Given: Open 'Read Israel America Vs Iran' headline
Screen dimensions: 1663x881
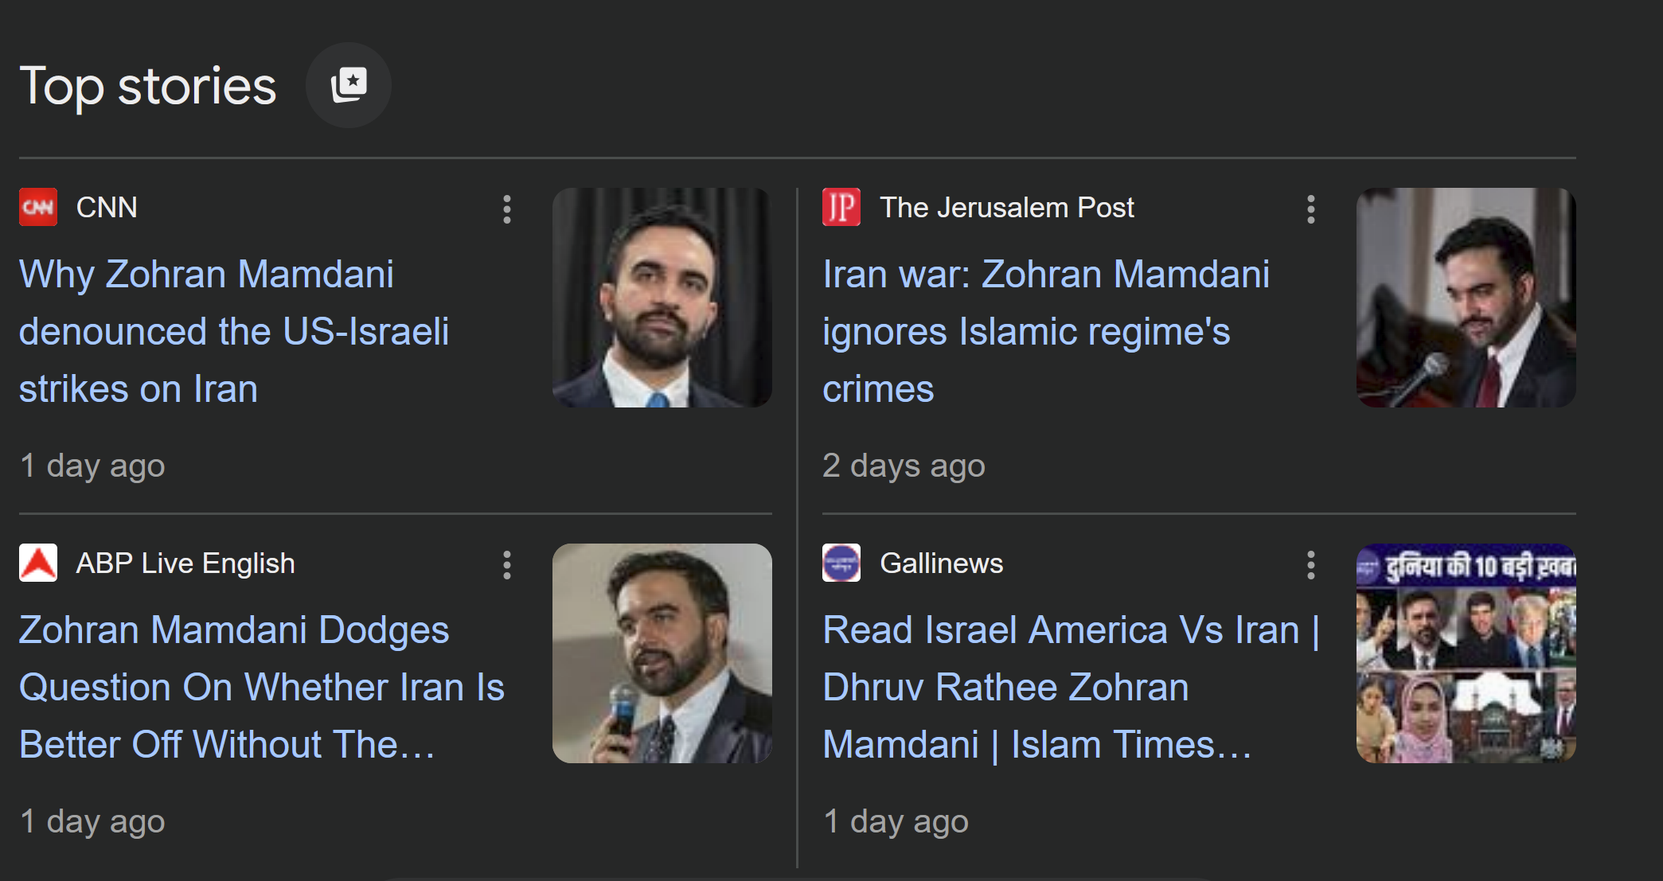Looking at the screenshot, I should (x=1071, y=687).
